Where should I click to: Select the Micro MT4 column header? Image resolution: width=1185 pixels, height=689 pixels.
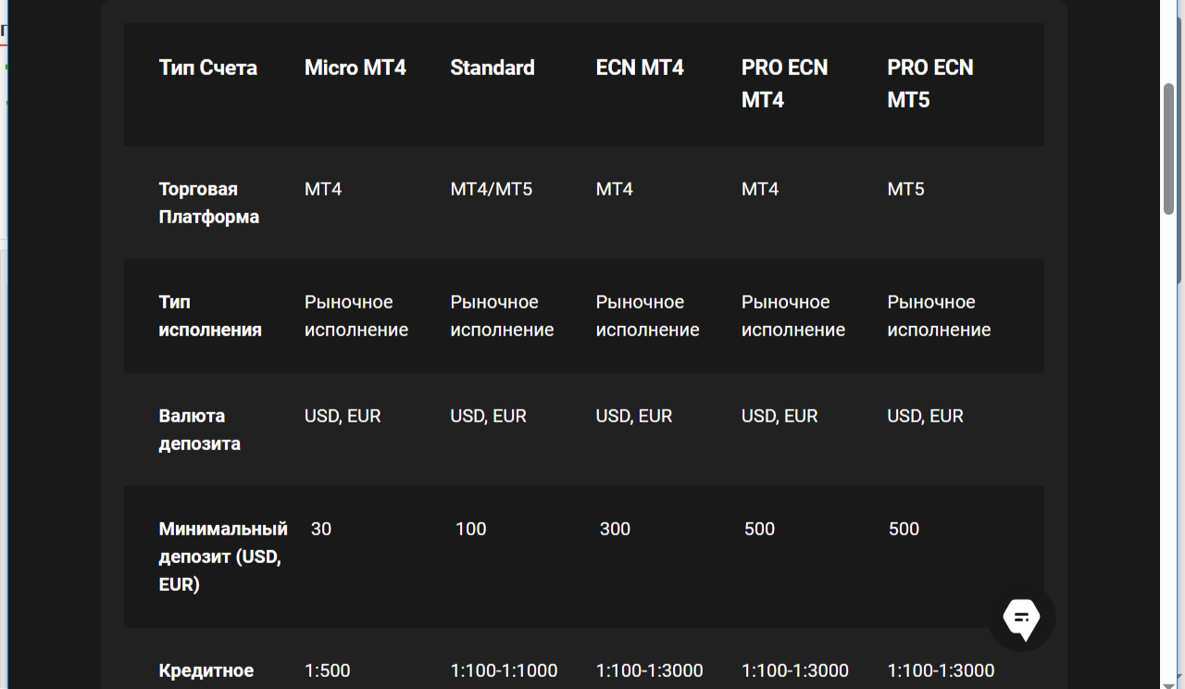point(355,68)
